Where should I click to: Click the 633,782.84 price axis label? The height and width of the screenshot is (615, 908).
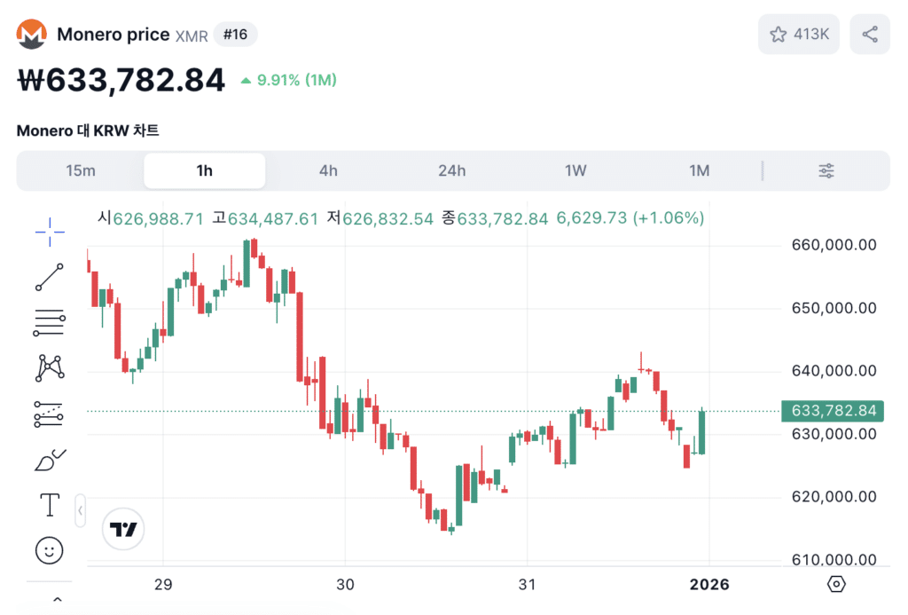coord(832,411)
